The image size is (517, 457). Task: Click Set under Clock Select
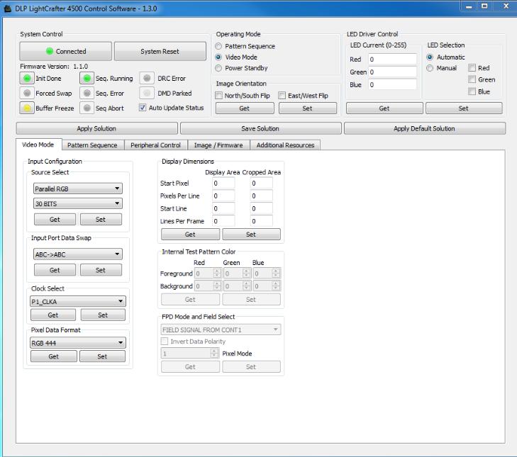coord(103,315)
